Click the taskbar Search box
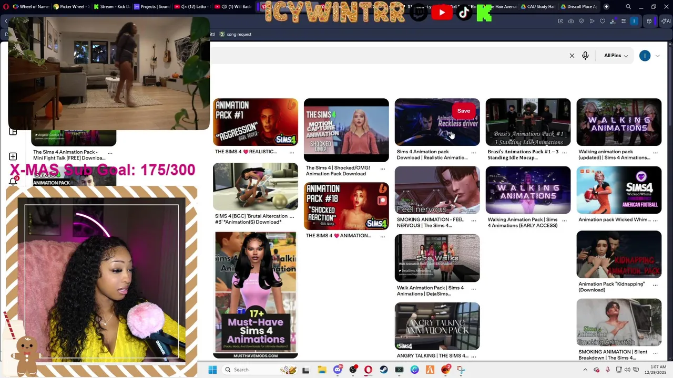The image size is (673, 378). click(258, 370)
